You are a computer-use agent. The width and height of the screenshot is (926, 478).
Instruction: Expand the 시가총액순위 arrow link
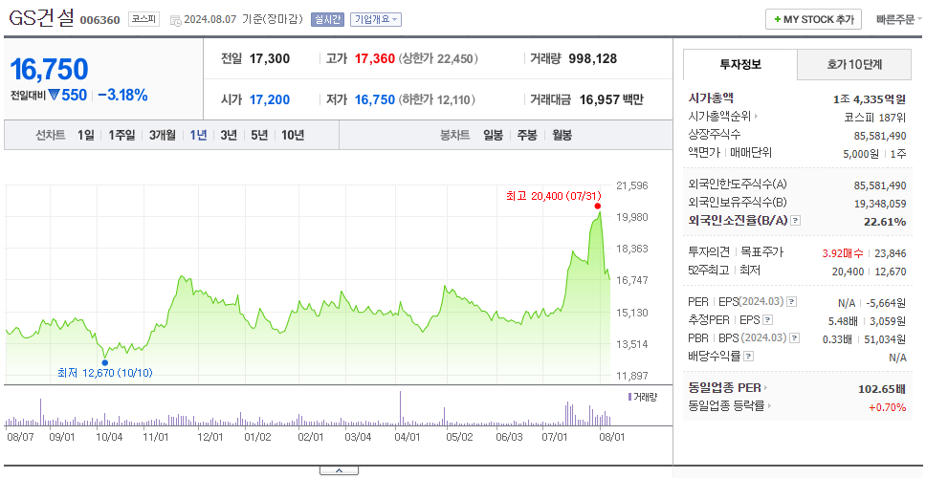pos(756,117)
